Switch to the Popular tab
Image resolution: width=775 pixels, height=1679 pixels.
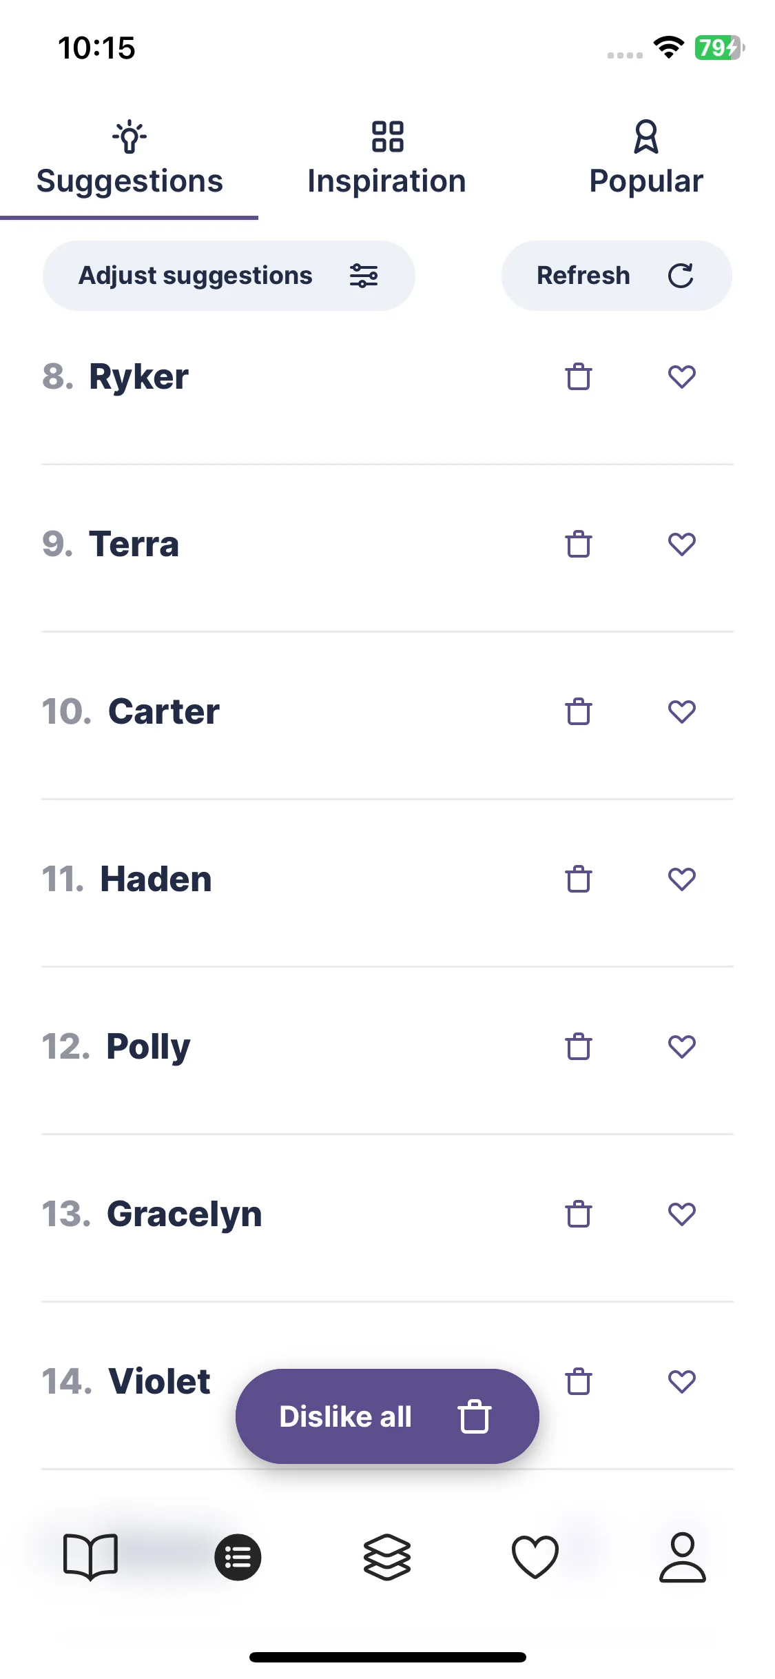click(x=646, y=159)
